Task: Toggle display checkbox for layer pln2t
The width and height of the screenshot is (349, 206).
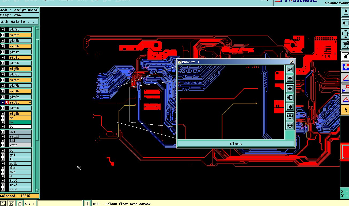Action: 3,29
